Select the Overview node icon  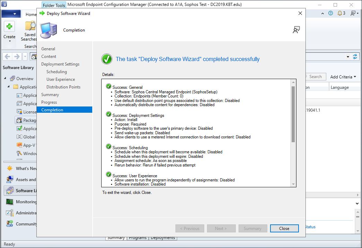click(12, 78)
